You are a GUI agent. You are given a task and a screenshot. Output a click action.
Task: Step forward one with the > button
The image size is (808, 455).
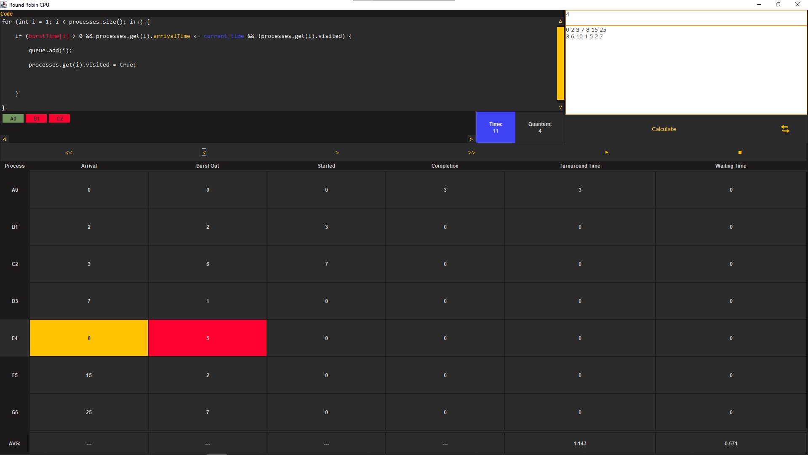click(337, 153)
